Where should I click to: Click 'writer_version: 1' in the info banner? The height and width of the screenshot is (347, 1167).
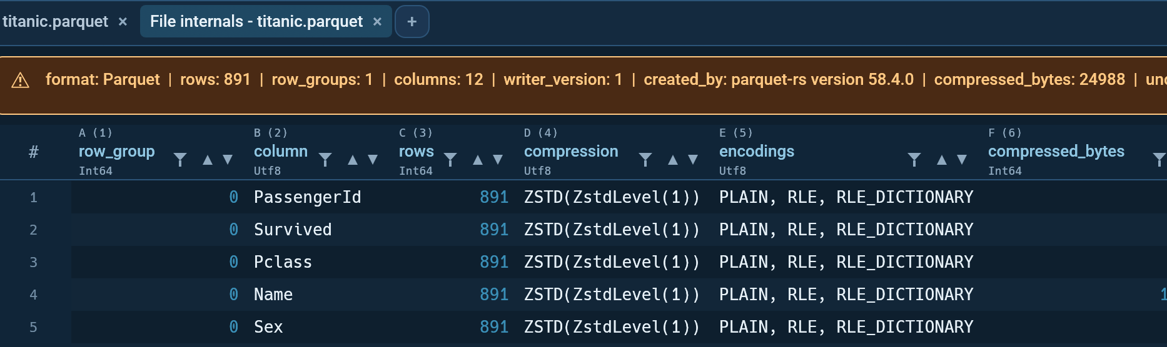coord(563,80)
